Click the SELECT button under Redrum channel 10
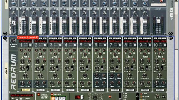 160,90
